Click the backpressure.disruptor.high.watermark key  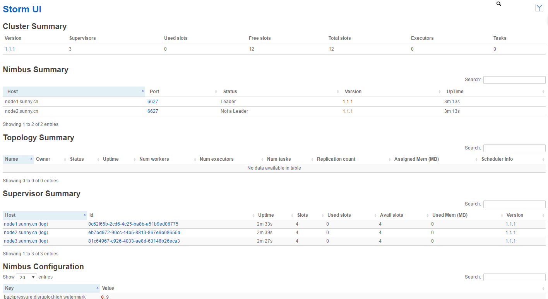[45, 297]
